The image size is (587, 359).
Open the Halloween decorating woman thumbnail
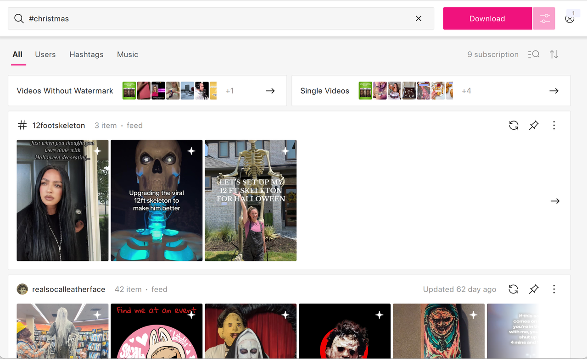pos(62,200)
